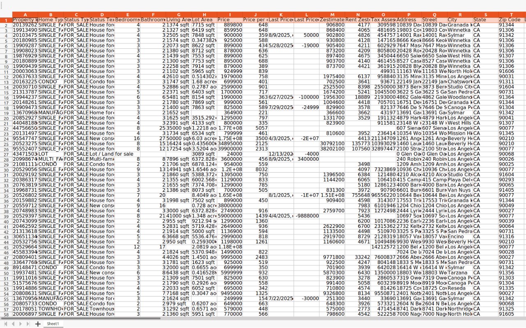Switch to the Sheet1 tab

53,324
